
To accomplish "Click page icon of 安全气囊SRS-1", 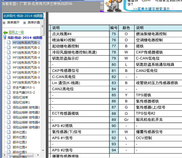I will click(x=9, y=87).
